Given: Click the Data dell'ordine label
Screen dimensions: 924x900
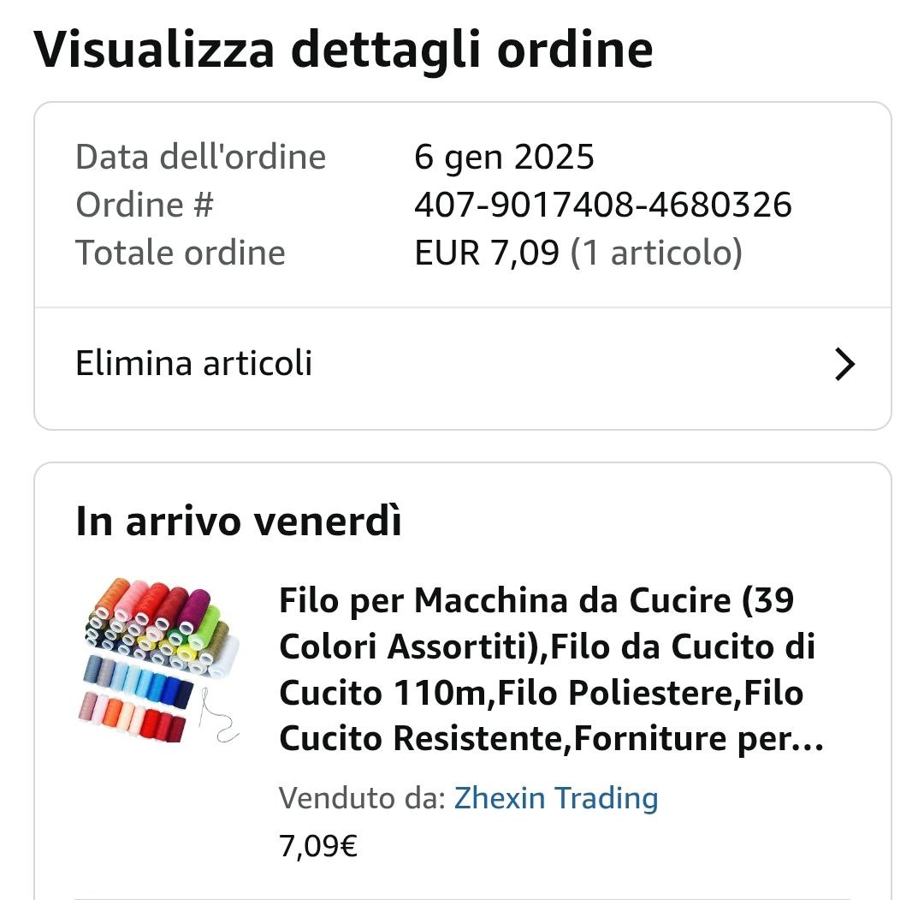Looking at the screenshot, I should [201, 158].
